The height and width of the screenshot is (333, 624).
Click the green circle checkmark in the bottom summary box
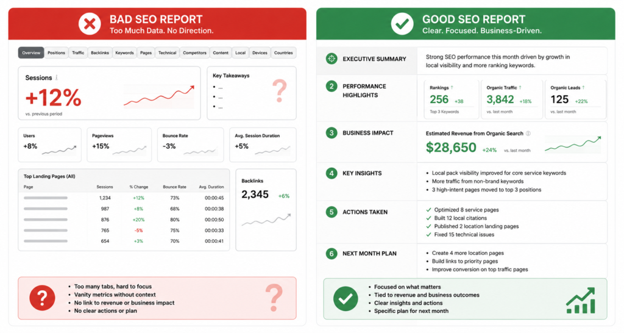coord(346,299)
